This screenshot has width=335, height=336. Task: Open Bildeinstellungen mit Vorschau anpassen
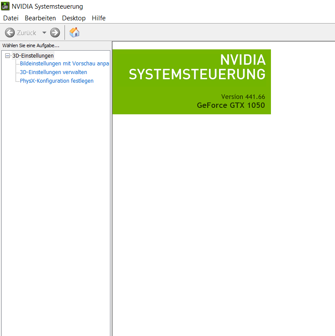click(64, 64)
